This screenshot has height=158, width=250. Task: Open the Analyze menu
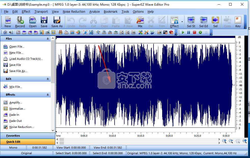94,12
